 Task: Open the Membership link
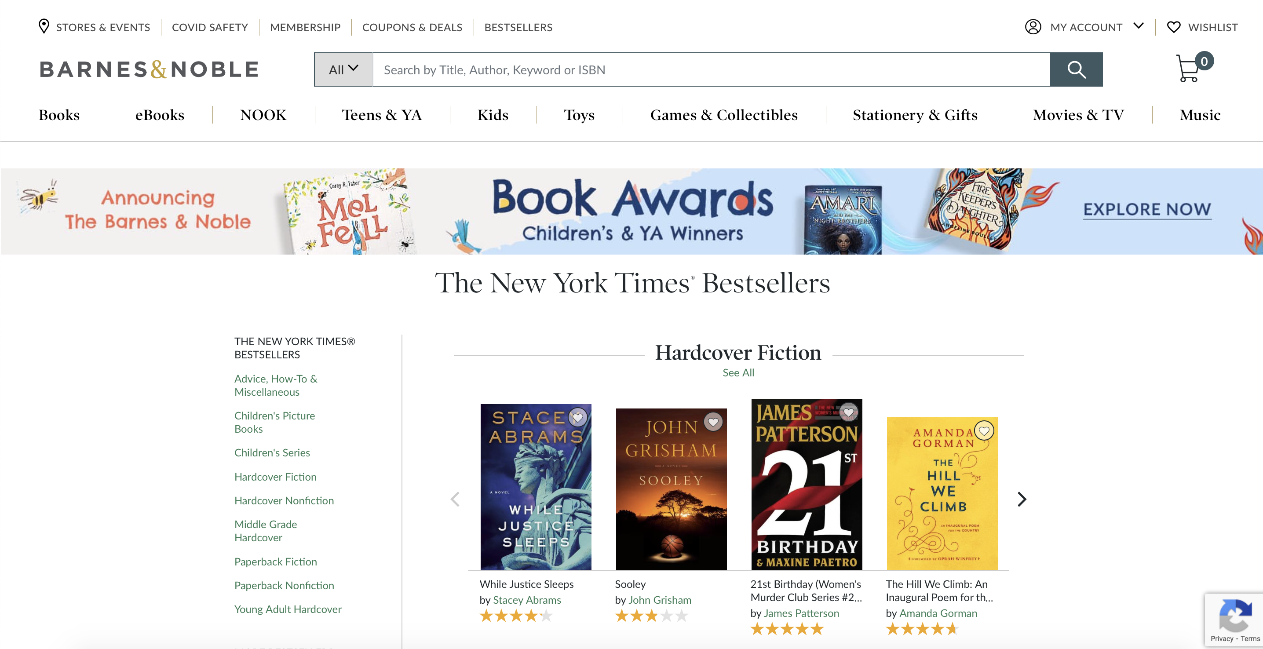point(305,27)
